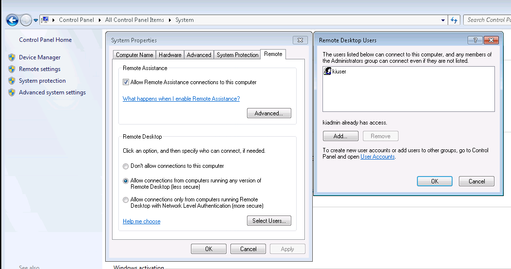Open the System Protection tab
Screen dimensions: 511x269
click(237, 55)
